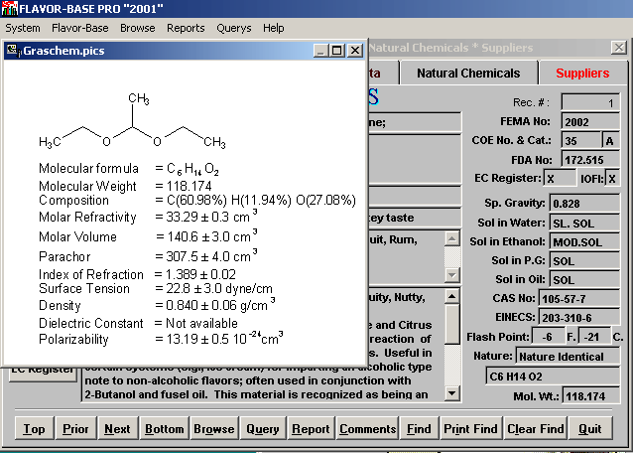Click the Clear Find button
Image resolution: width=633 pixels, height=453 pixels.
tap(535, 429)
